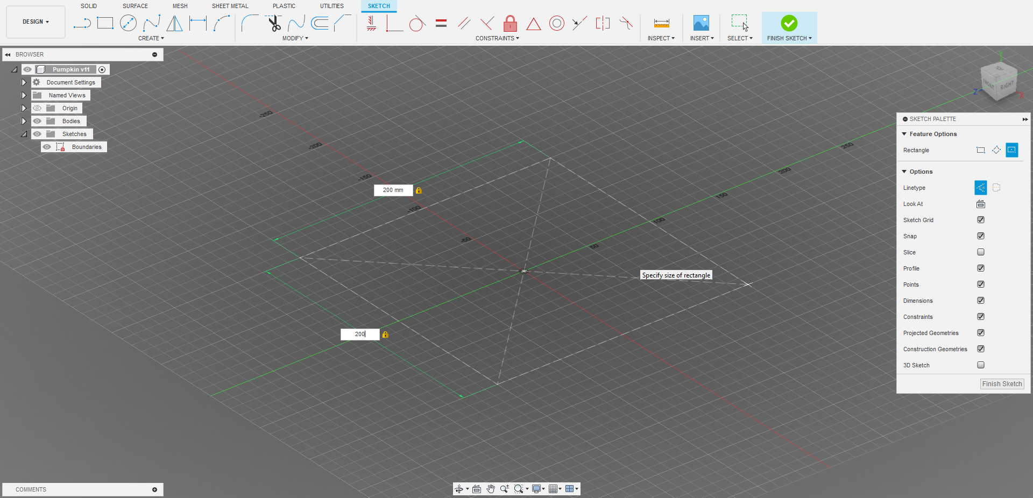
Task: Switch to the Surface tab
Action: point(135,6)
